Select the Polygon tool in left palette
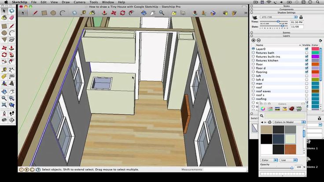This screenshot has width=324, height=182. (x=4, y=40)
